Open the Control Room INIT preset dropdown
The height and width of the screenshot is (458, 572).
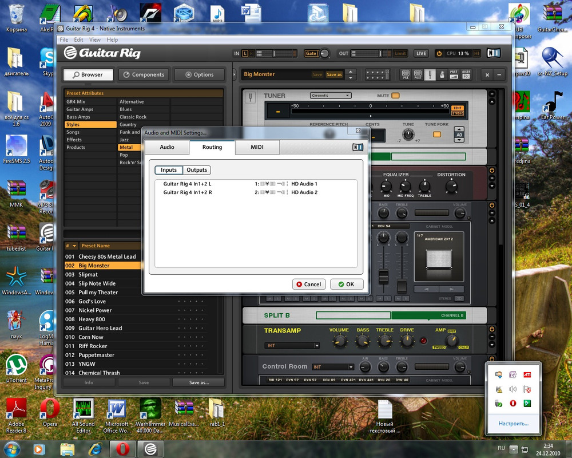click(x=333, y=367)
